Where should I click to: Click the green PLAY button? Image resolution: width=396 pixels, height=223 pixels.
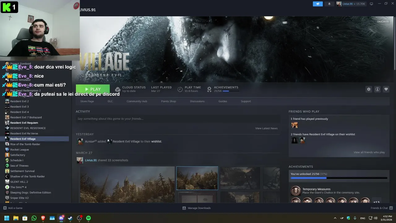pyautogui.click(x=93, y=89)
